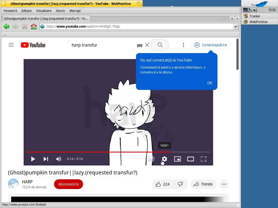Open the three-dot settings menu in header
Image resolution: width=278 pixels, height=208 pixels.
[x=184, y=45]
